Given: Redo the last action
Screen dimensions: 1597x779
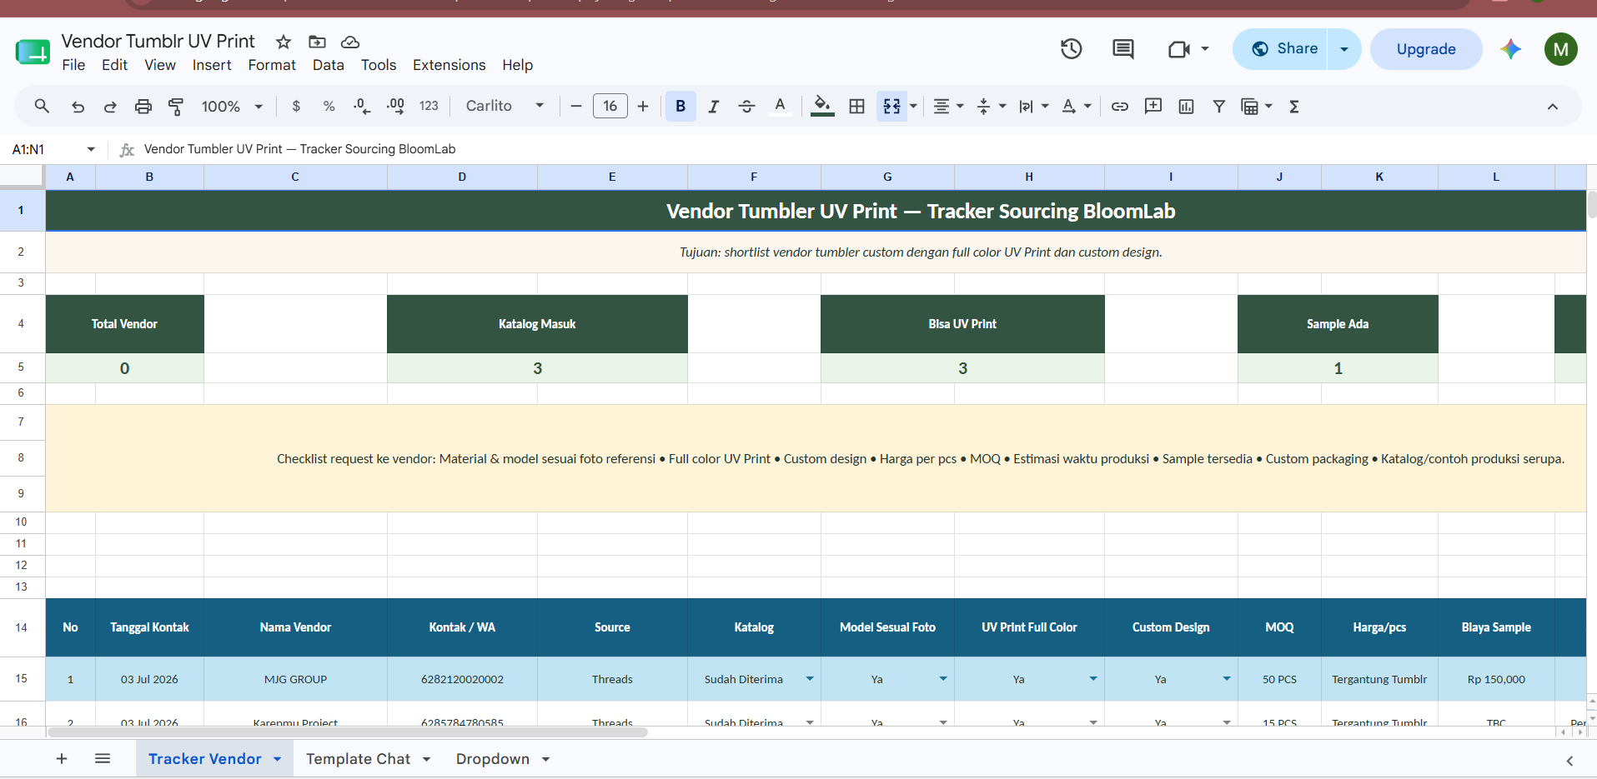Looking at the screenshot, I should coord(110,107).
